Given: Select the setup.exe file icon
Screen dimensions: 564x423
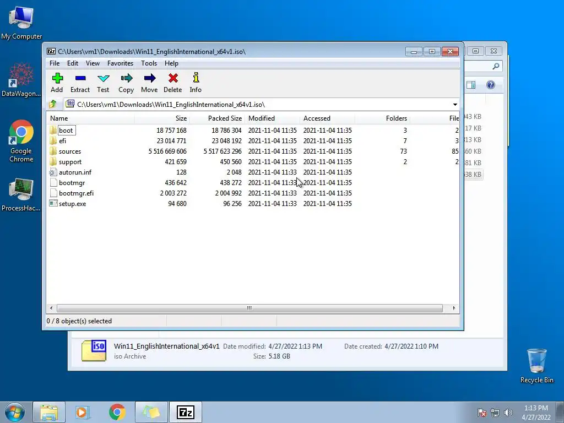Looking at the screenshot, I should click(53, 203).
